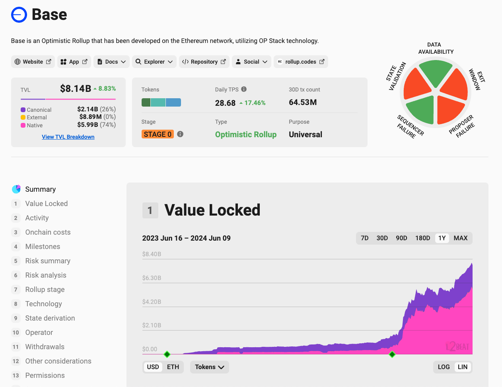Jump to Technology section

click(43, 304)
